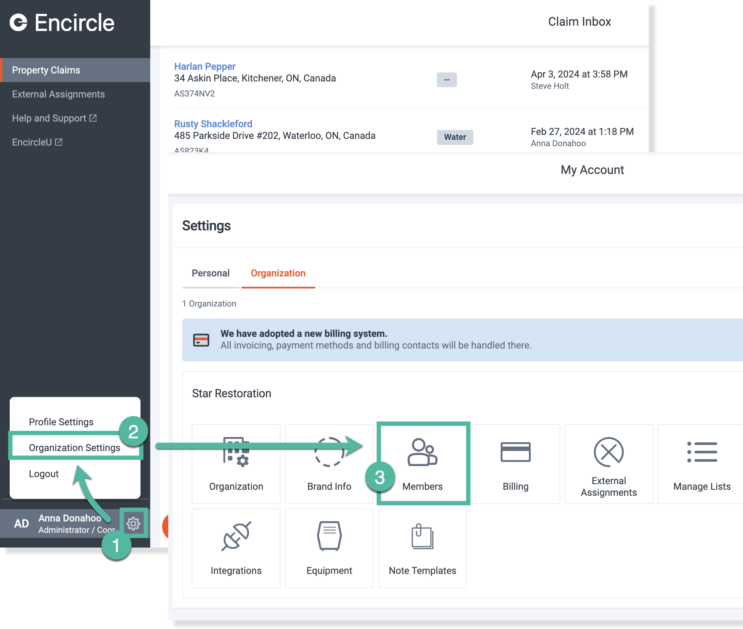Image resolution: width=743 pixels, height=629 pixels.
Task: Switch to the Personal tab
Action: click(210, 273)
